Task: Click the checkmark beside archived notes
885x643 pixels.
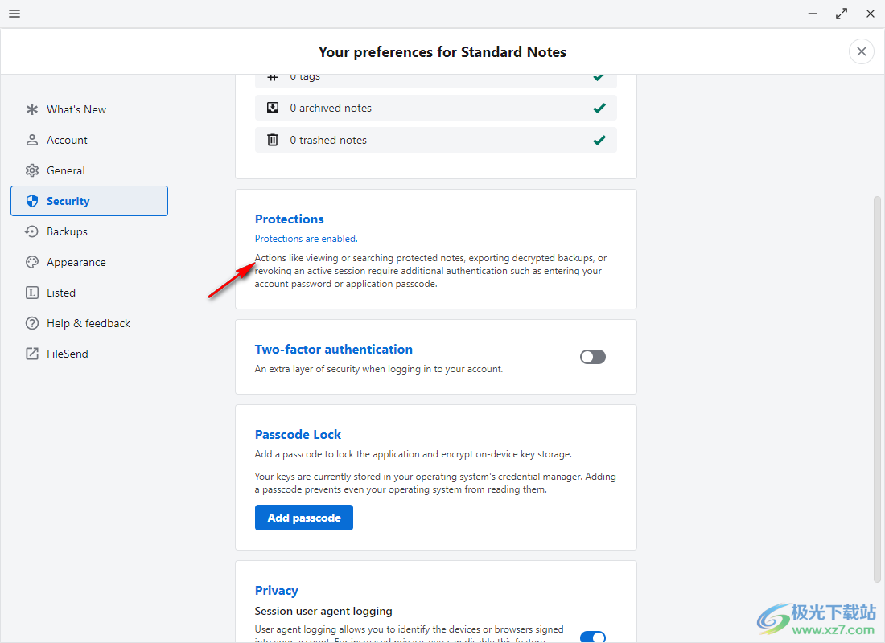Action: pyautogui.click(x=599, y=108)
